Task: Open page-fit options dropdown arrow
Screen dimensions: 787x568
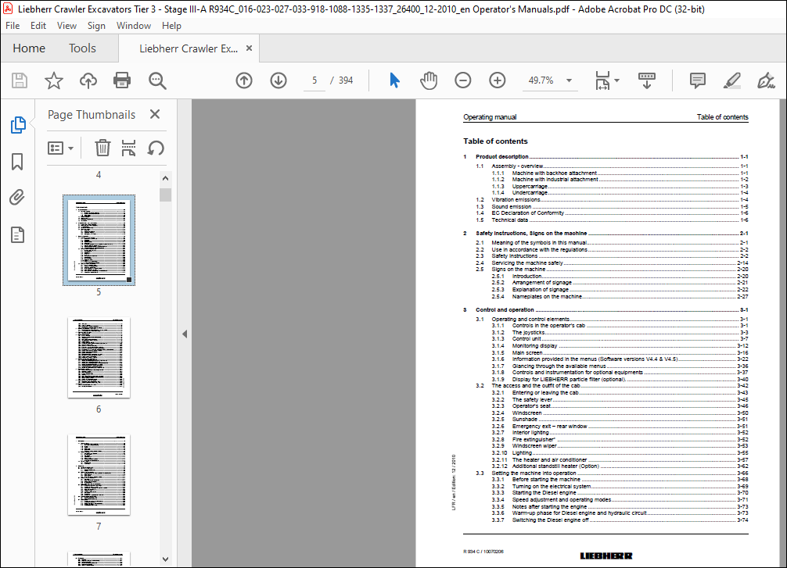Action: [x=617, y=80]
